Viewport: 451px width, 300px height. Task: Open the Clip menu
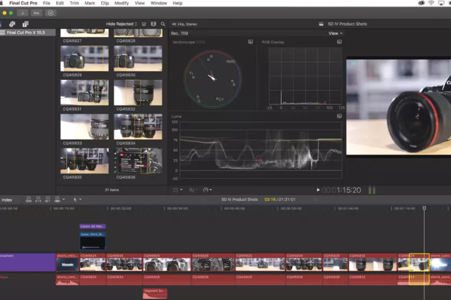click(105, 3)
